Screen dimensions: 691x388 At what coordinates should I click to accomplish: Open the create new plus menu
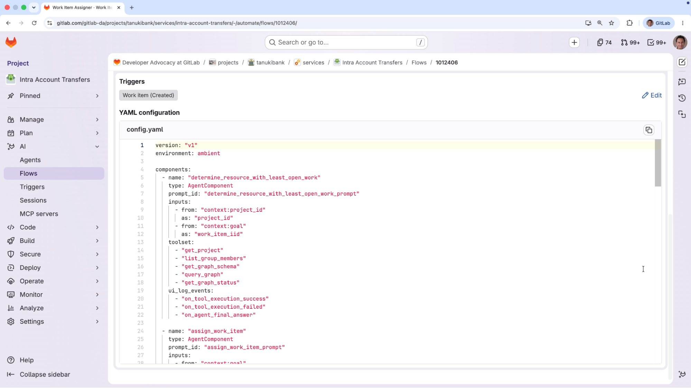click(574, 42)
